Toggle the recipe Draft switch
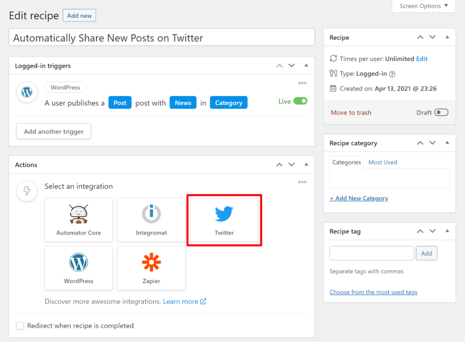Screen dimensions: 465x342 coord(441,112)
